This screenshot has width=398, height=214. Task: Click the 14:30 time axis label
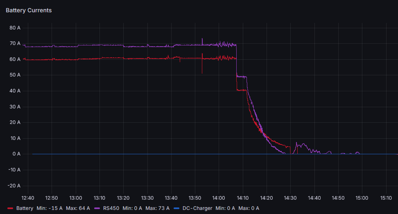[x=290, y=198]
